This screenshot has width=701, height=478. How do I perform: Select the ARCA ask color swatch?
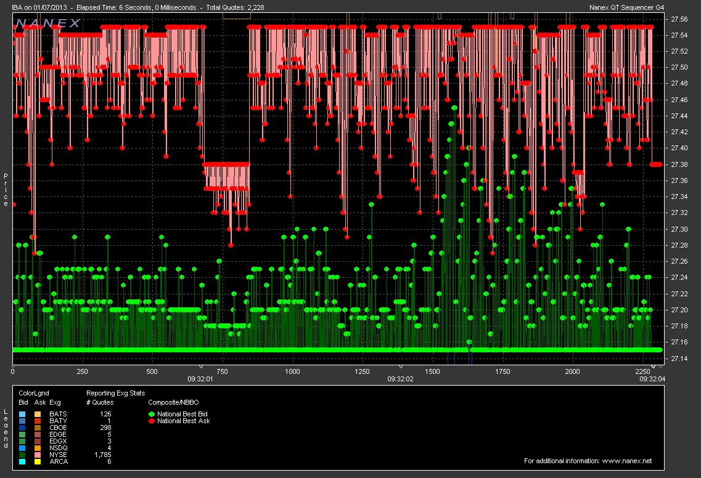(38, 461)
